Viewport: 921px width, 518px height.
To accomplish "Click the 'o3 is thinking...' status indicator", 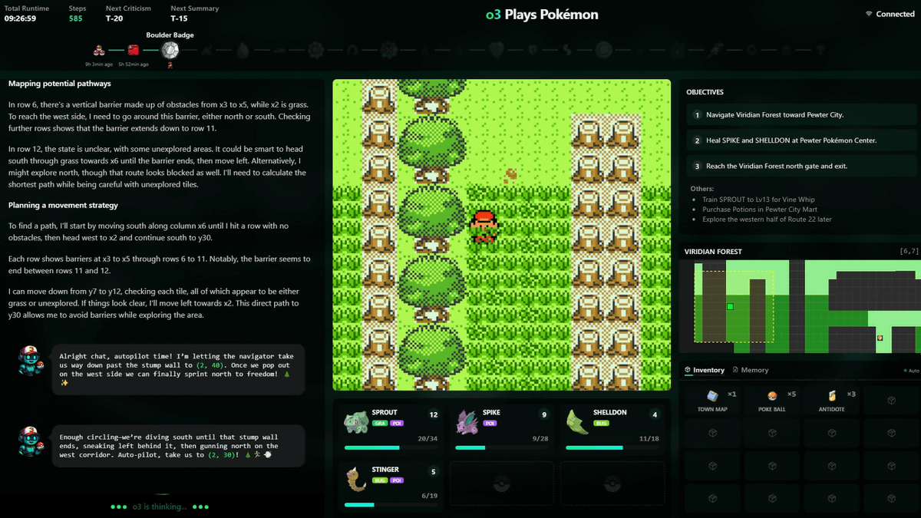I will tap(160, 506).
